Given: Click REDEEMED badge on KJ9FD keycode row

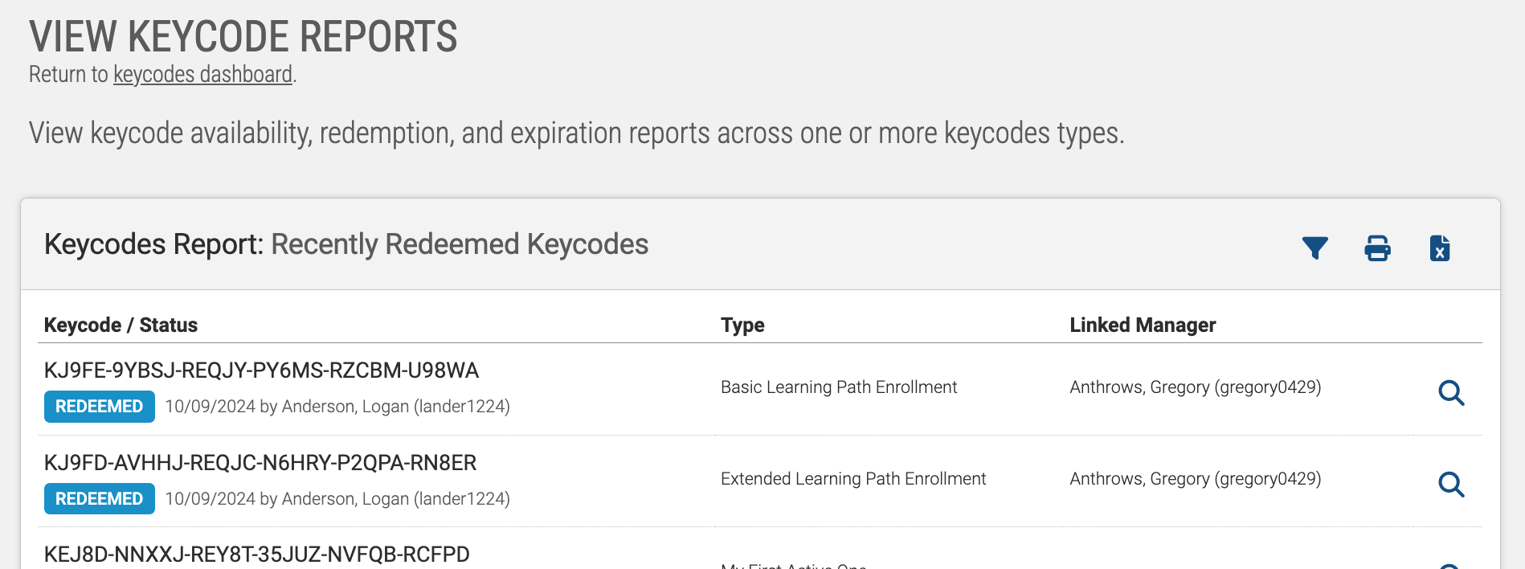Looking at the screenshot, I should tap(100, 498).
